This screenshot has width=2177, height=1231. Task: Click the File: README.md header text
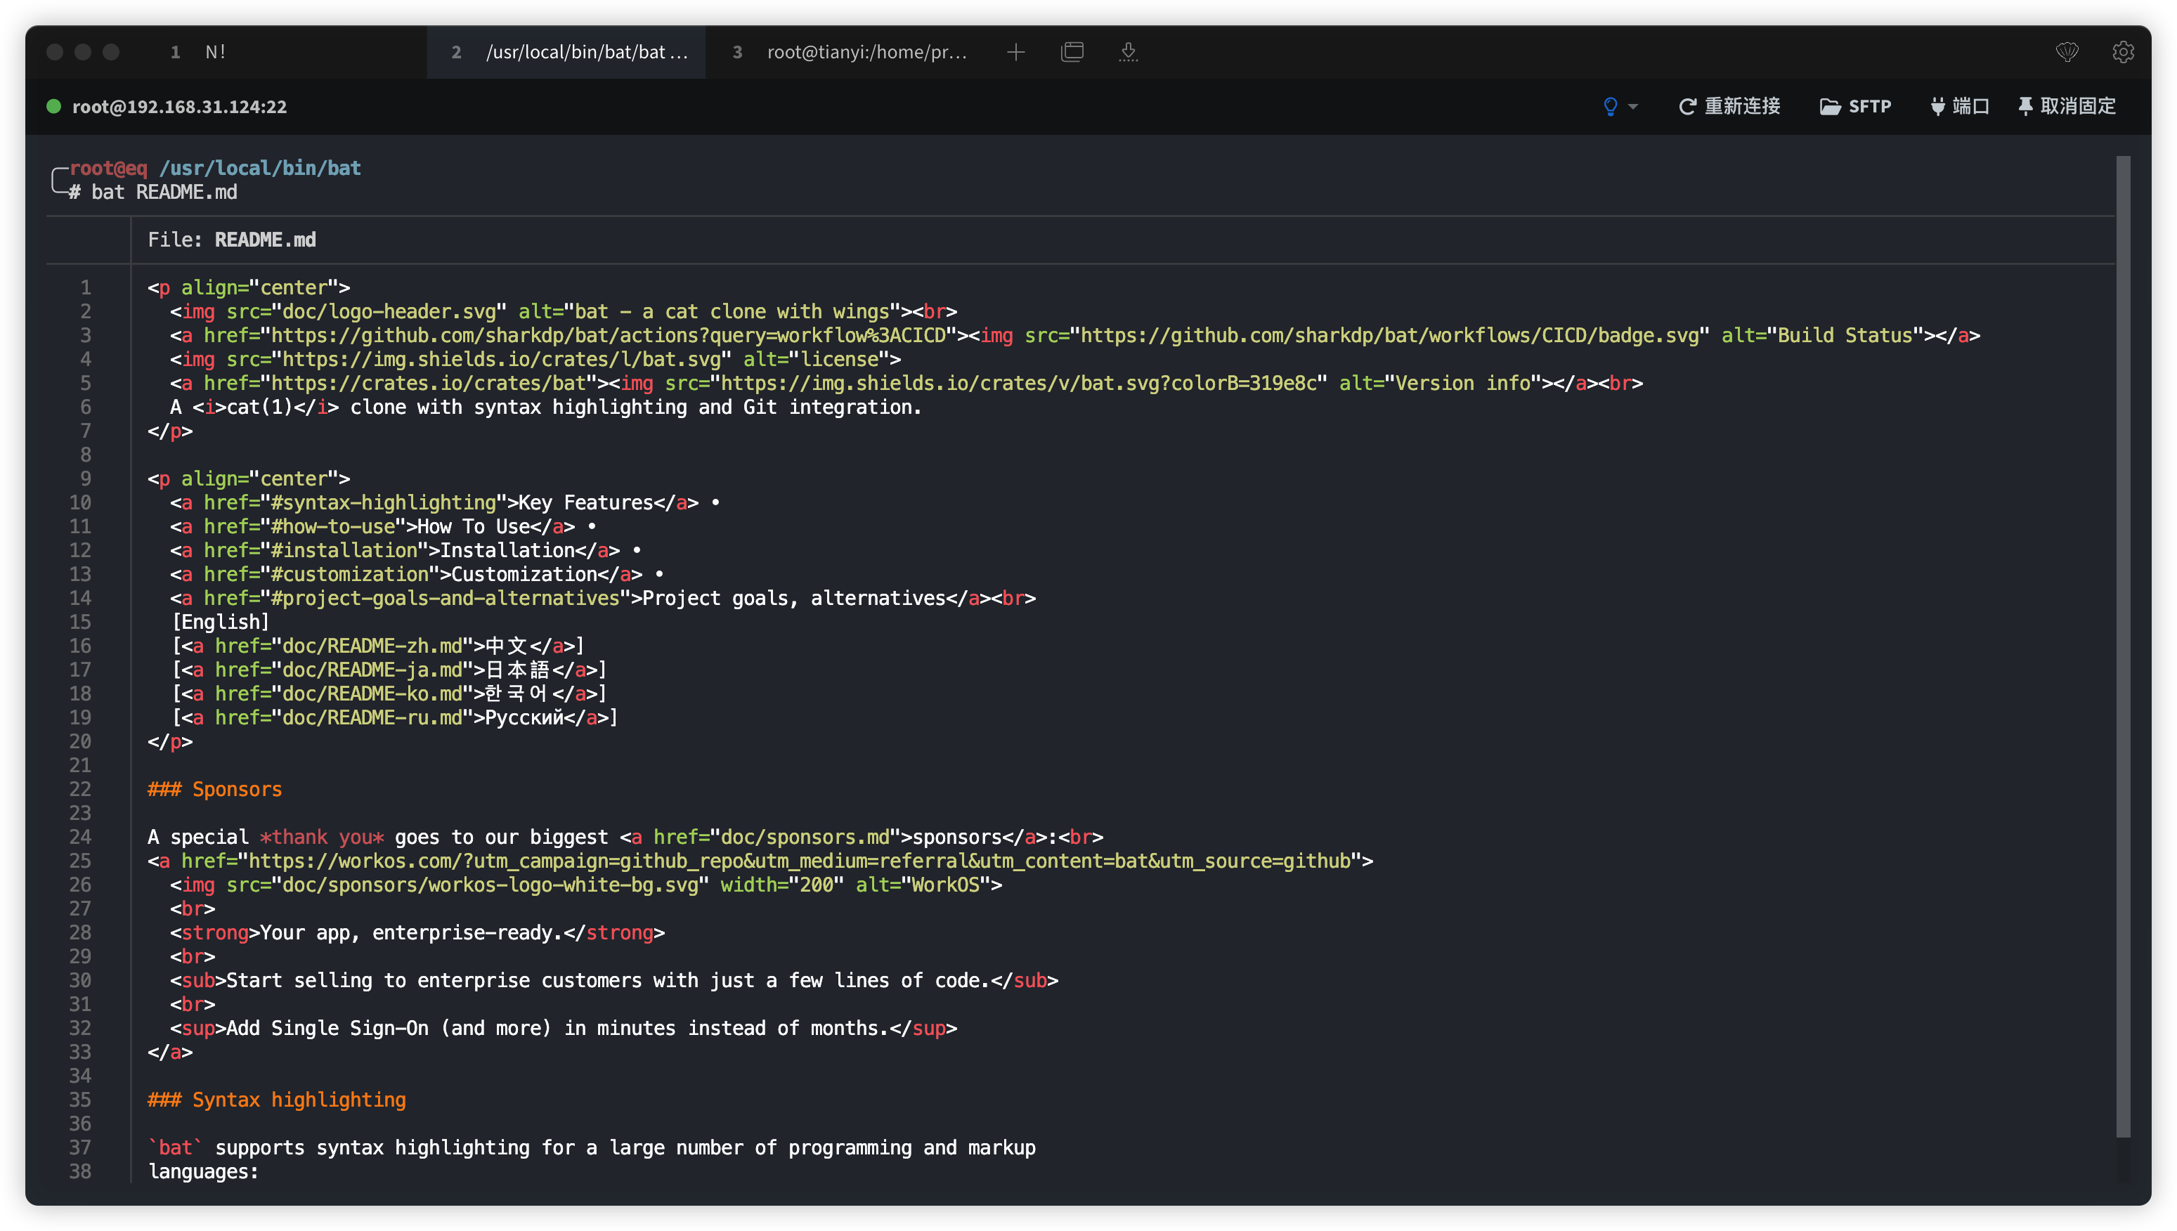tap(232, 240)
